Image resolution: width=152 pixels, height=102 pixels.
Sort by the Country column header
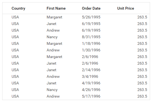(18, 9)
